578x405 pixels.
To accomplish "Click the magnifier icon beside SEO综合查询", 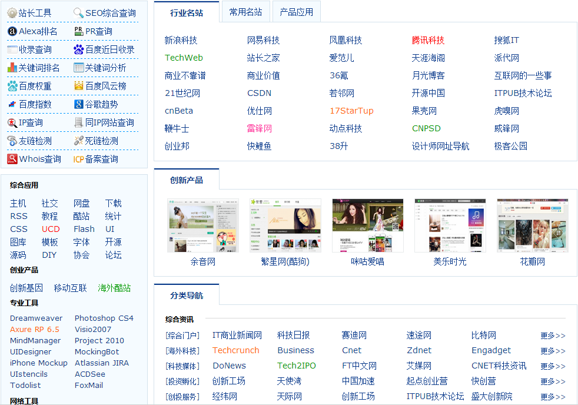I will (78, 13).
